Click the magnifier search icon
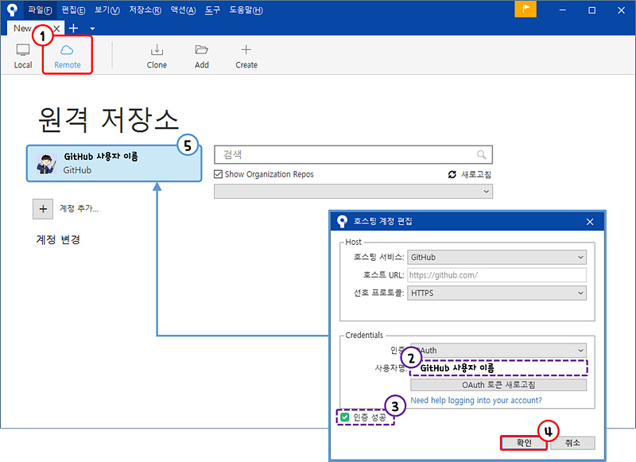 coord(481,154)
